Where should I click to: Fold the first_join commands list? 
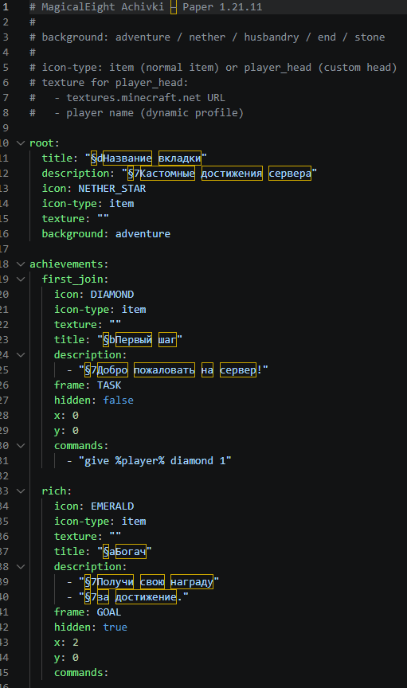click(x=21, y=445)
